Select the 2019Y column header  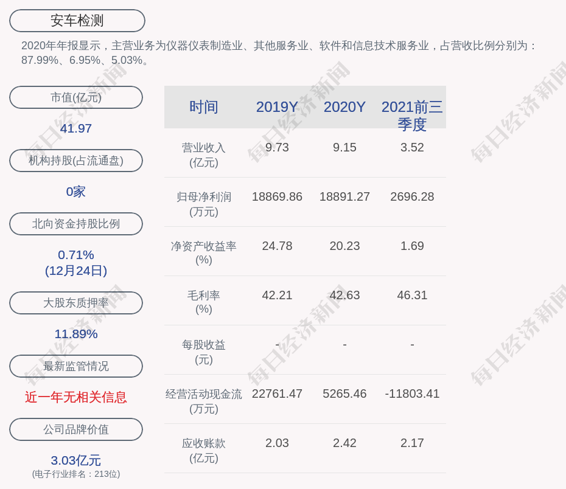coord(277,107)
